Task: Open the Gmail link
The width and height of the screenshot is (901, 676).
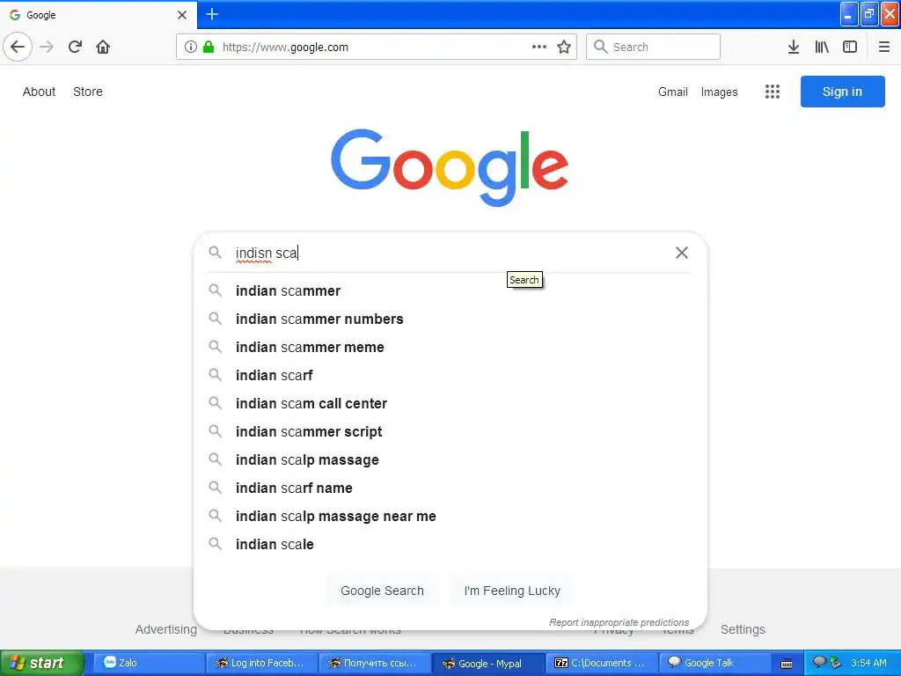Action: coord(673,92)
